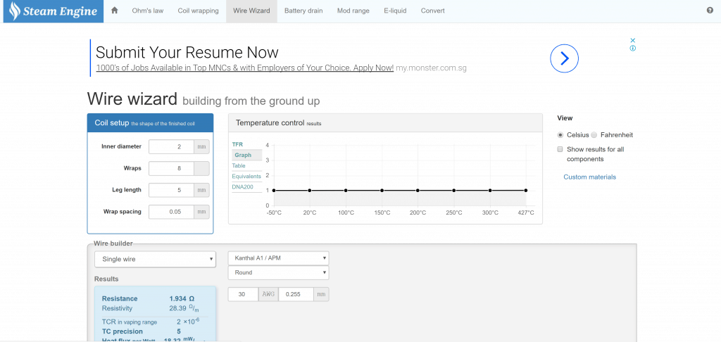Open the Battery drain tab

[303, 11]
